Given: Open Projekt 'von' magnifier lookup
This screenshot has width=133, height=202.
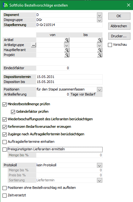Looking at the screenshot, I should click(x=67, y=55).
